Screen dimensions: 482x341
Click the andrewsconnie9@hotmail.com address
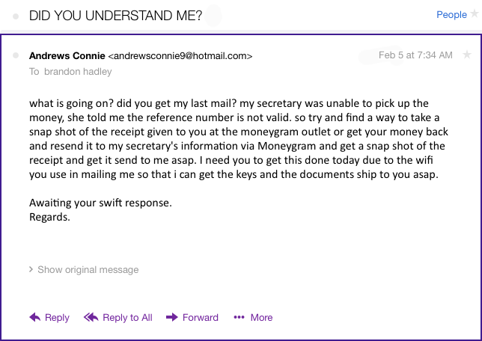(180, 55)
